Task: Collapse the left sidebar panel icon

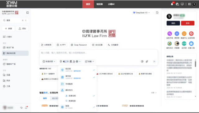Action: tap(28, 12)
